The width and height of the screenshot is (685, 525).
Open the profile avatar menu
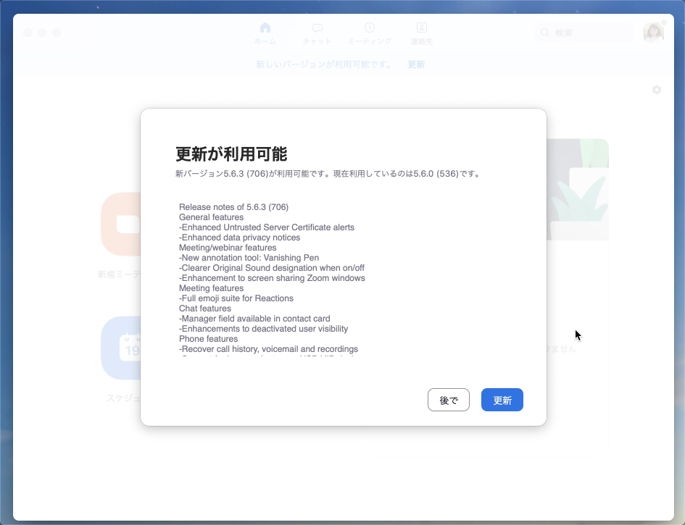(x=653, y=33)
